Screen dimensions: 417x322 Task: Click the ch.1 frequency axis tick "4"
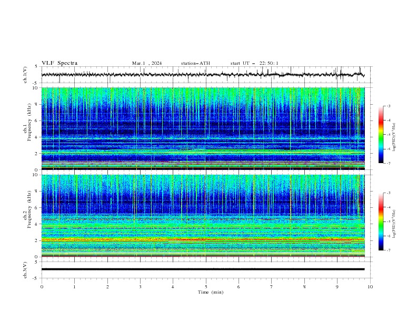coord(37,137)
